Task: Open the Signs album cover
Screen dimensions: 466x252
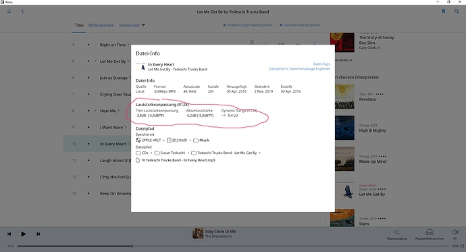Action: tap(342, 218)
